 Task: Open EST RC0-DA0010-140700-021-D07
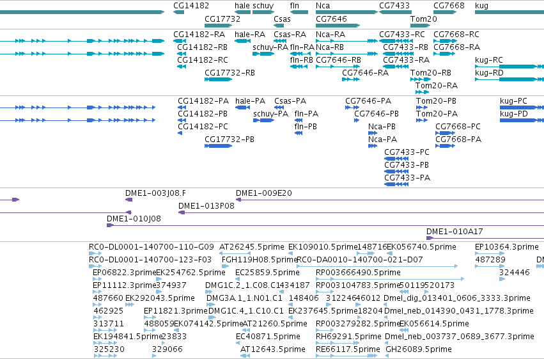pos(360,260)
